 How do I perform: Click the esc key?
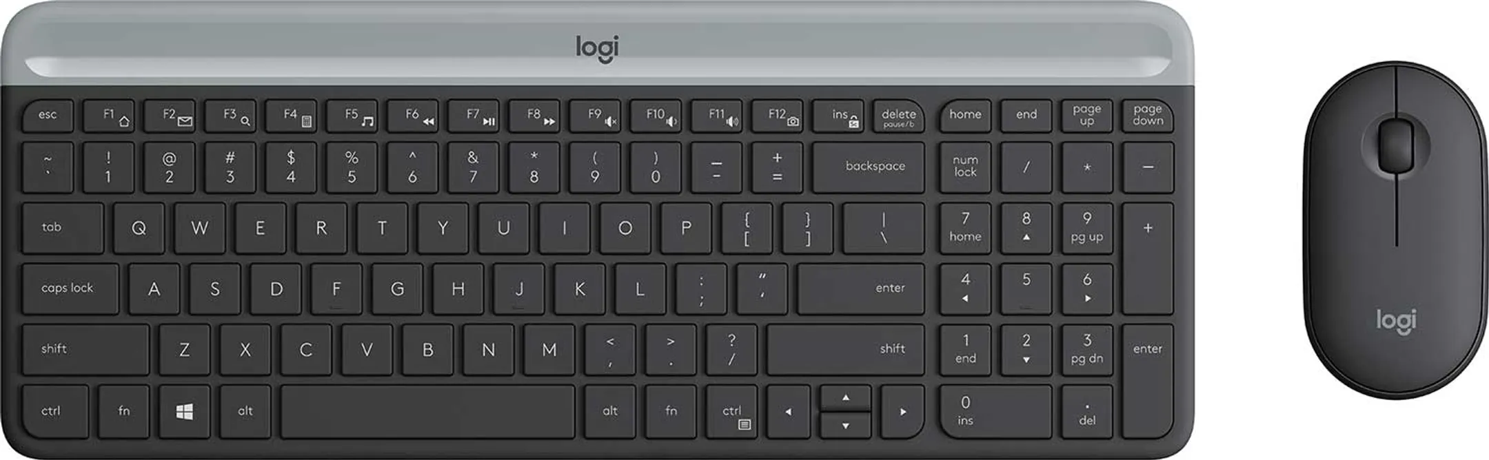48,116
